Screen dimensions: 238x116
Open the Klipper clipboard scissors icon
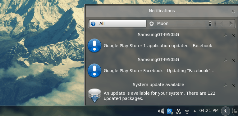[178, 111]
